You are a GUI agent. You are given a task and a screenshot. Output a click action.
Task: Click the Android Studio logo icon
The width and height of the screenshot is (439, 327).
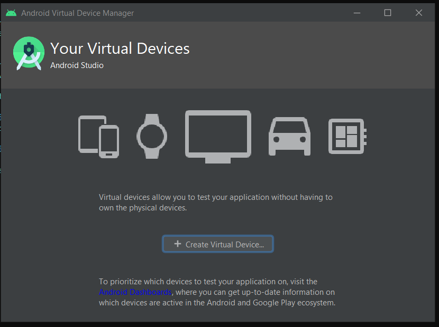[29, 53]
